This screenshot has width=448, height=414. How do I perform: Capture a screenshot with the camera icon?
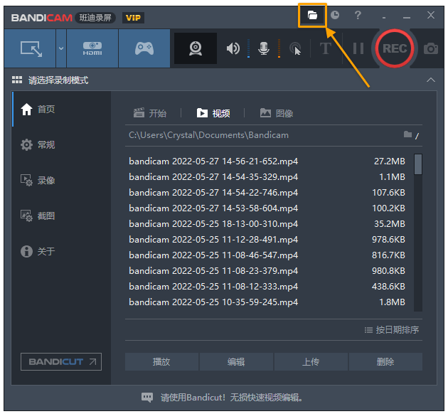430,48
